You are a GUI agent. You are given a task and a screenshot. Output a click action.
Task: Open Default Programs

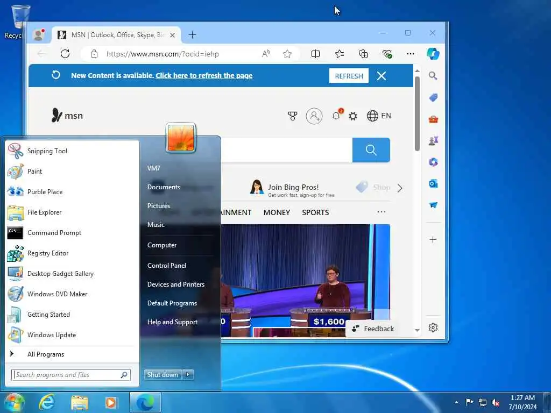click(x=172, y=303)
